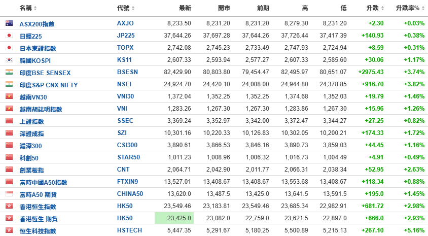The width and height of the screenshot is (428, 236).
Task: Click the Australia flag beside ASX200指數
Action: [9, 23]
